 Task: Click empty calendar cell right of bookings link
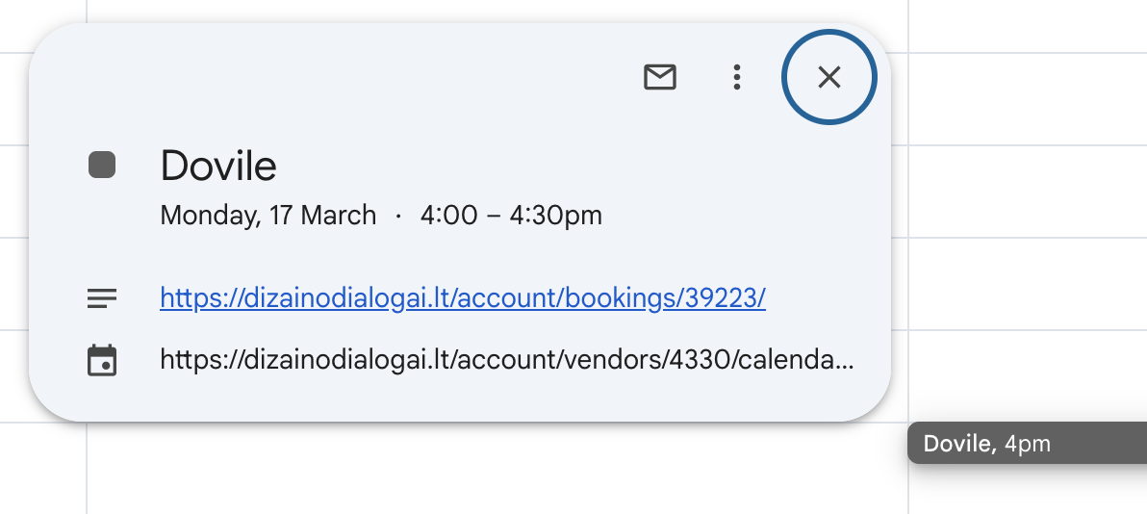point(1027,283)
